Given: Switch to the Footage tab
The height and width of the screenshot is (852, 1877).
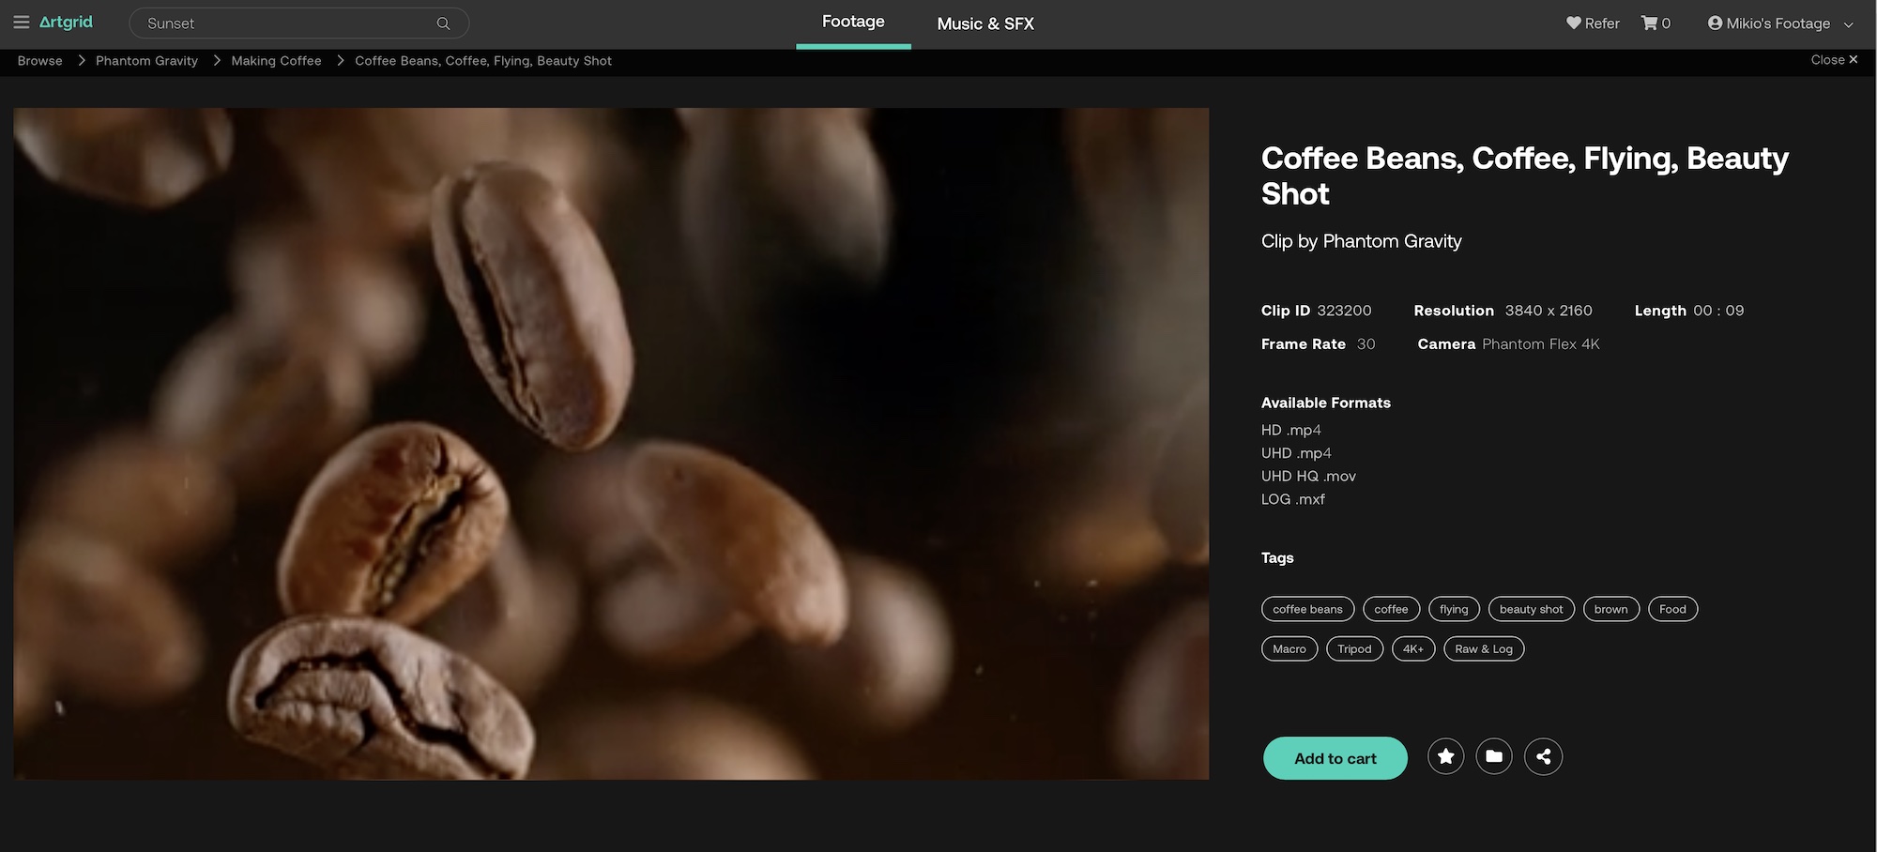Looking at the screenshot, I should pyautogui.click(x=853, y=22).
